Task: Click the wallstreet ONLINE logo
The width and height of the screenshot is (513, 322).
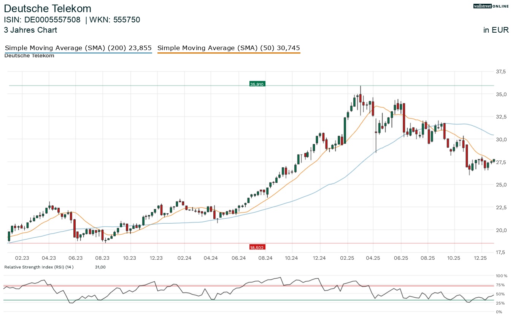Action: tap(491, 6)
